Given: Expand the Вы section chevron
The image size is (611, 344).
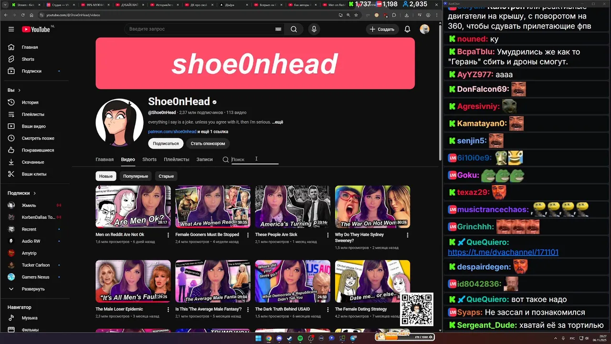Looking at the screenshot, I should [x=20, y=90].
